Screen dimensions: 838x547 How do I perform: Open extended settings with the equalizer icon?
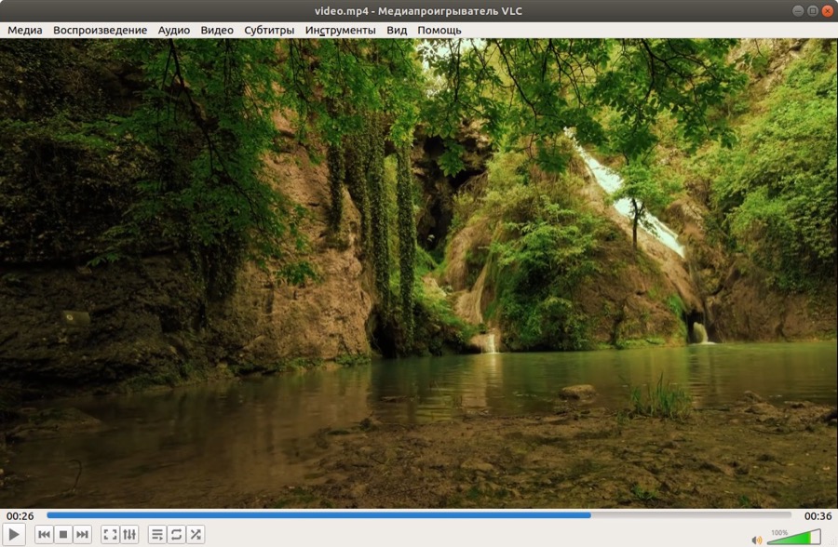coord(129,534)
